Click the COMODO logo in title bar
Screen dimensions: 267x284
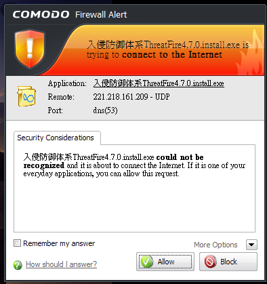tap(41, 14)
